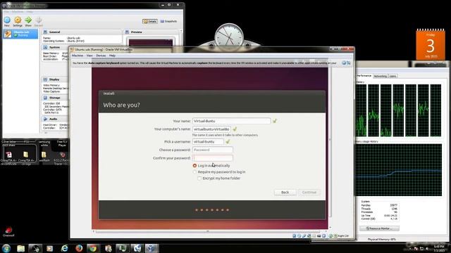Open the Devices menu in the VM window
This screenshot has width=451, height=253.
[101, 56]
